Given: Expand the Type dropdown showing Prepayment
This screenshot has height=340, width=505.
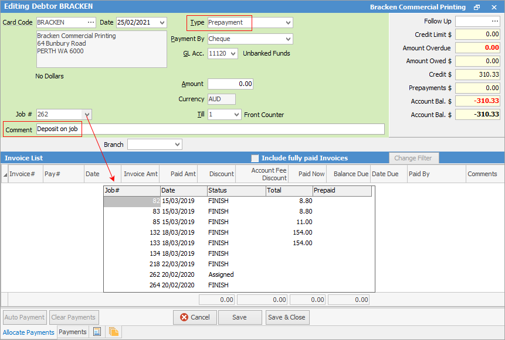Looking at the screenshot, I should tap(288, 22).
